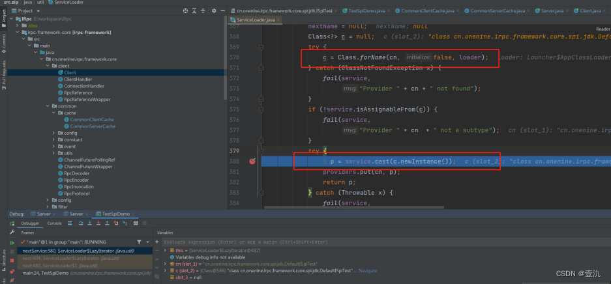The image size is (611, 284).
Task: Click Drop Frame icon in debugger toolbar
Action: point(115,223)
